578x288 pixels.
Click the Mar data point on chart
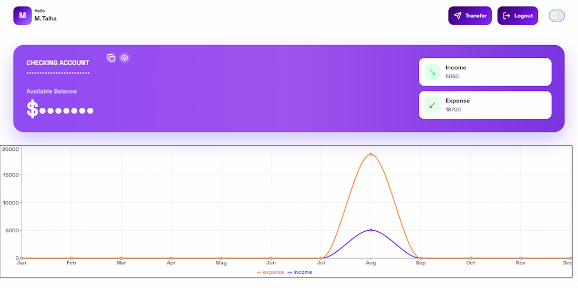tap(121, 258)
